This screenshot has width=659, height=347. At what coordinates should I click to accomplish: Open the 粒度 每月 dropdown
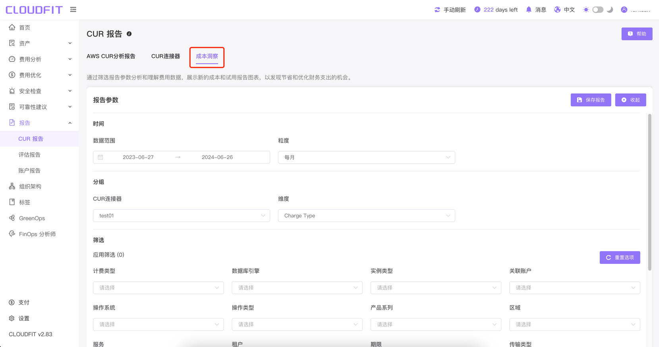coord(366,157)
